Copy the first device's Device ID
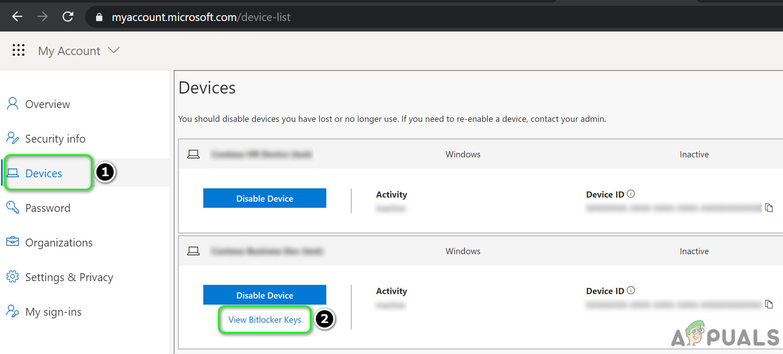 pos(769,208)
